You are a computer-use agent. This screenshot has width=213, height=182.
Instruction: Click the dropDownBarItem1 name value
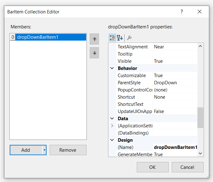click(175, 147)
